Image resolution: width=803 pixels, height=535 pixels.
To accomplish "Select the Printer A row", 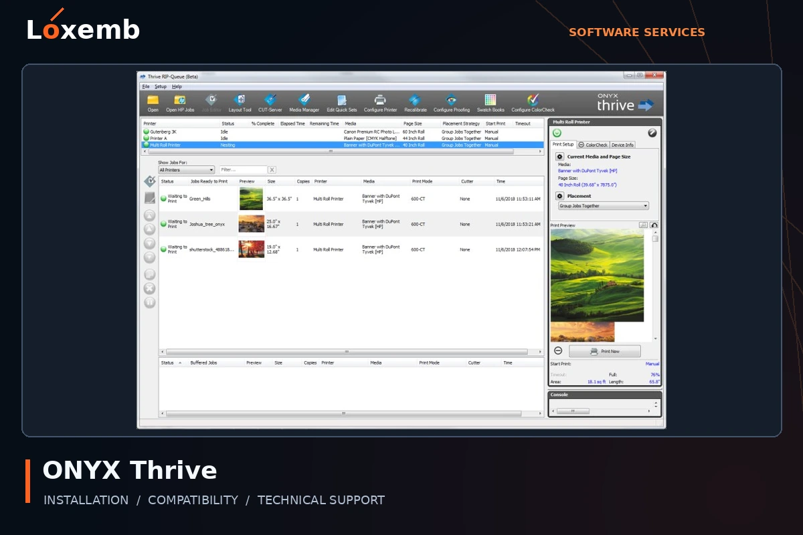I will click(x=341, y=138).
